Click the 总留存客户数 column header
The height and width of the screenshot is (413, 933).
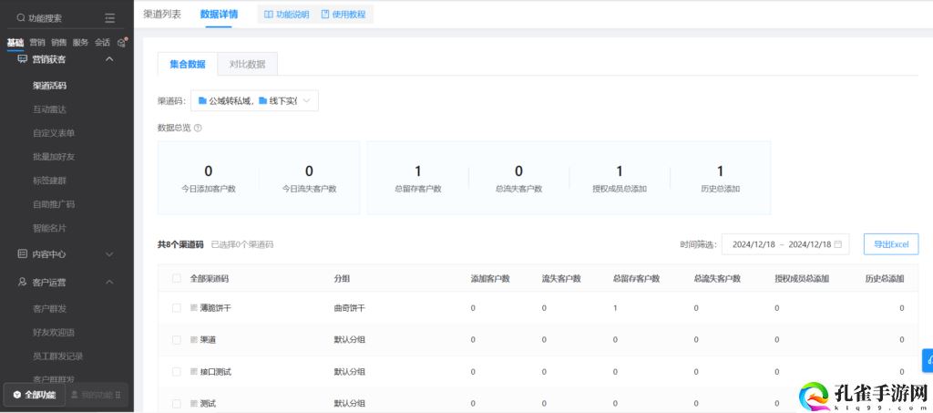[x=636, y=278]
